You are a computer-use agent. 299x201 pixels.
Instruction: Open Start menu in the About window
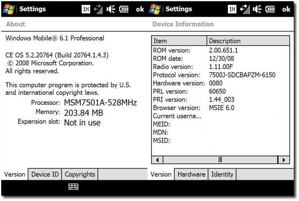[x=9, y=9]
